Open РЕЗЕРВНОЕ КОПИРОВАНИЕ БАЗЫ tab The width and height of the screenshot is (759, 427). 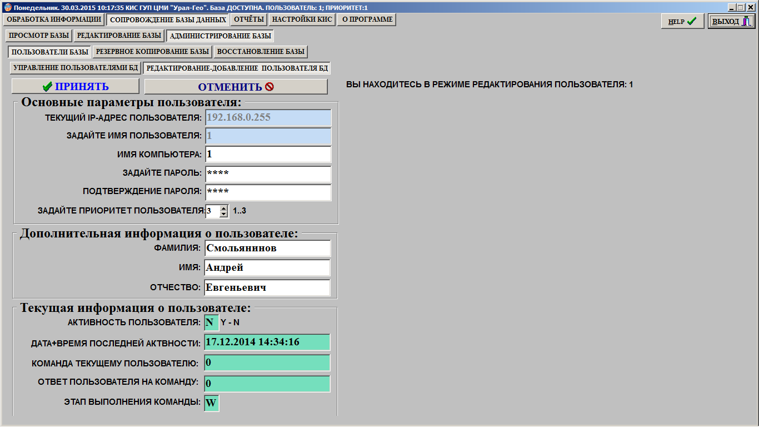(x=152, y=52)
